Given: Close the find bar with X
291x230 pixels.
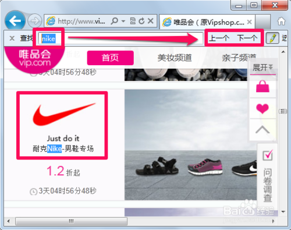Looking at the screenshot, I should (x=12, y=38).
